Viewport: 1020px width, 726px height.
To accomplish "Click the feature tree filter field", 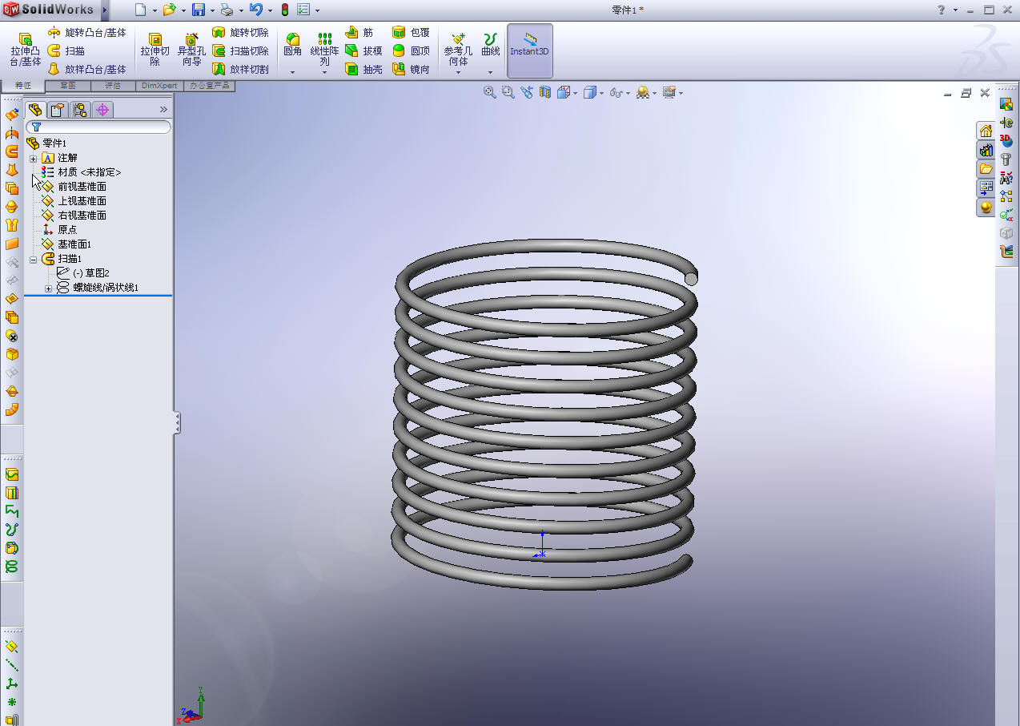I will (98, 127).
